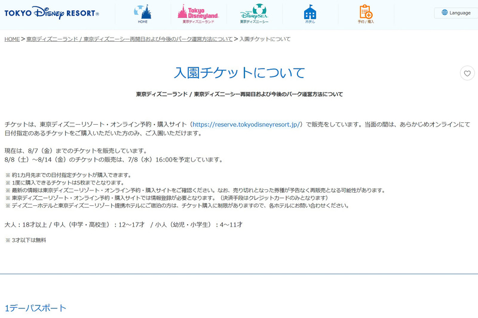Click the note about ディズニーホテル guests

click(x=177, y=205)
